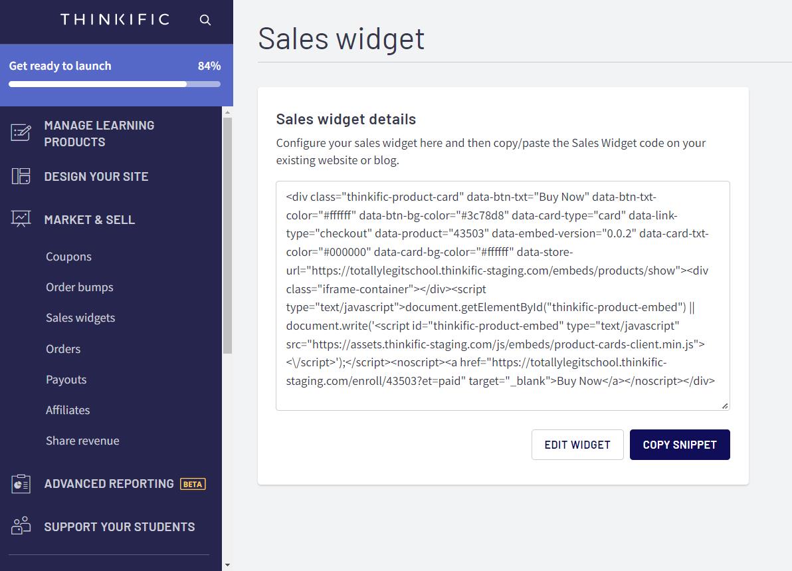Image resolution: width=792 pixels, height=571 pixels.
Task: Open the Affiliates page
Action: (68, 410)
